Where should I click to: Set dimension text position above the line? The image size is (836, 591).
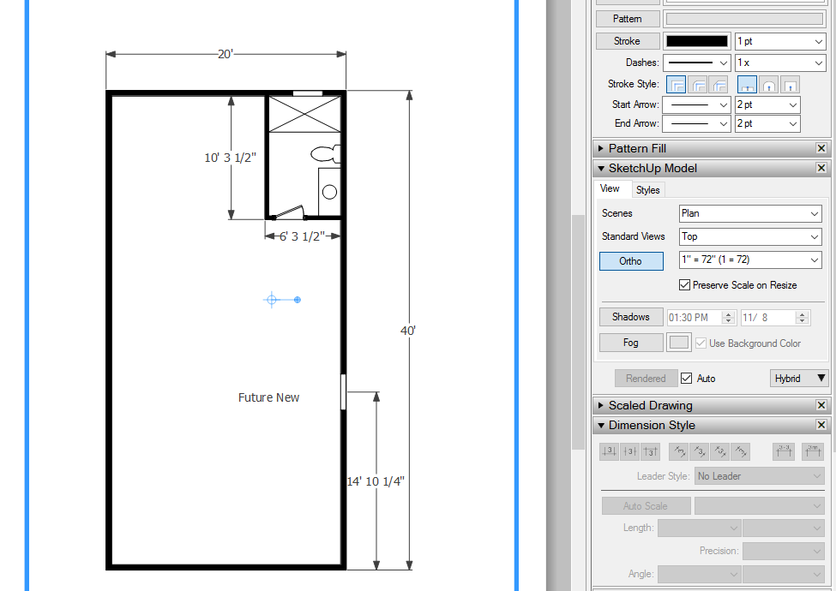(609, 451)
